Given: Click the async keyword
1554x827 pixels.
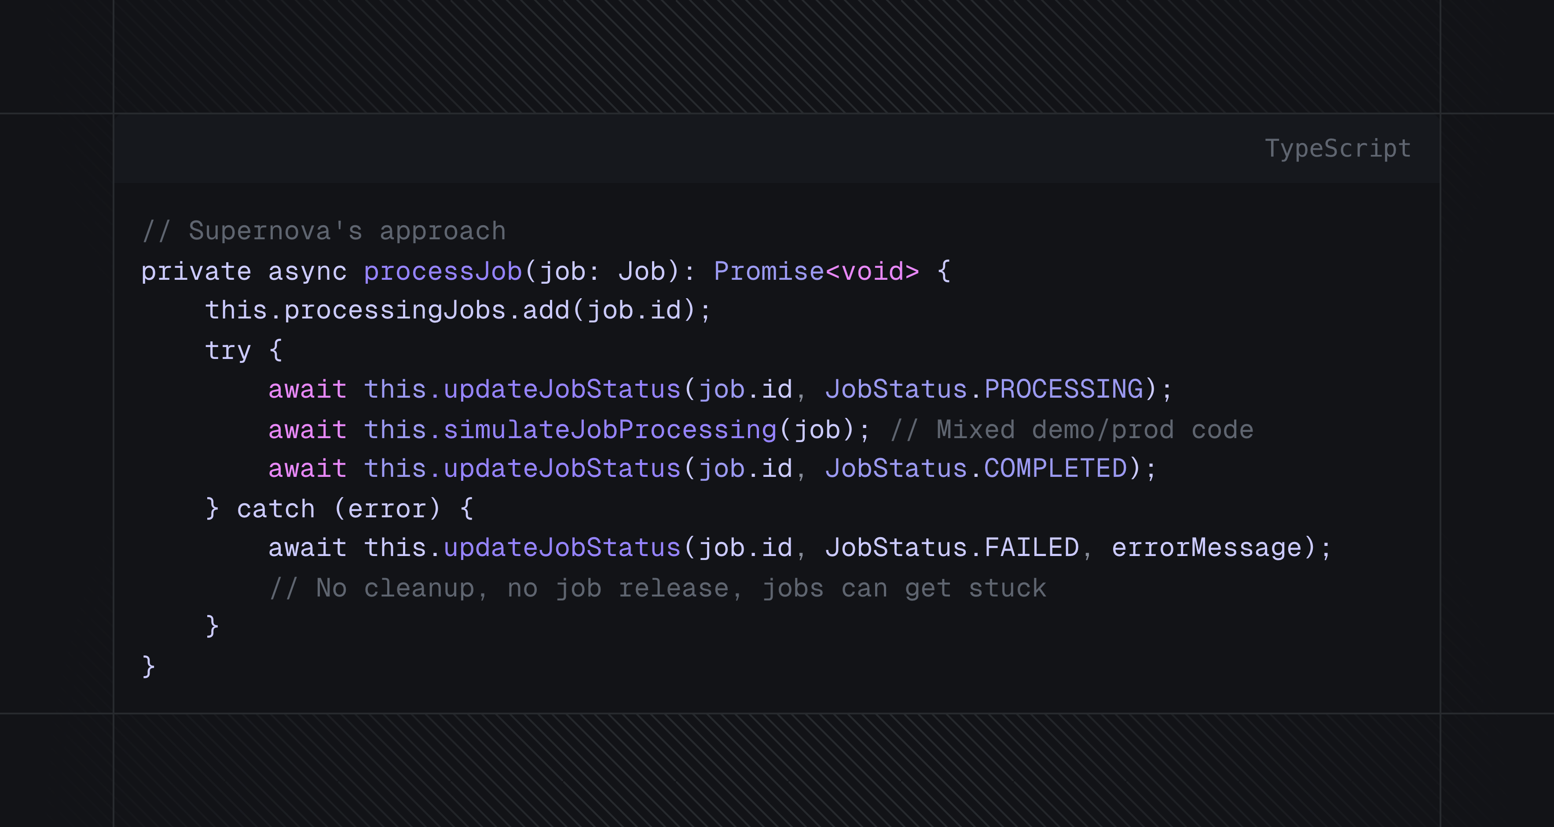Looking at the screenshot, I should (307, 271).
